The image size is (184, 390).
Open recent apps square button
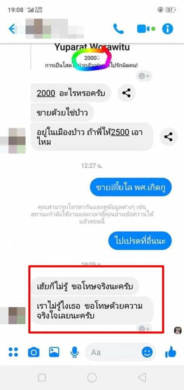tap(42, 378)
